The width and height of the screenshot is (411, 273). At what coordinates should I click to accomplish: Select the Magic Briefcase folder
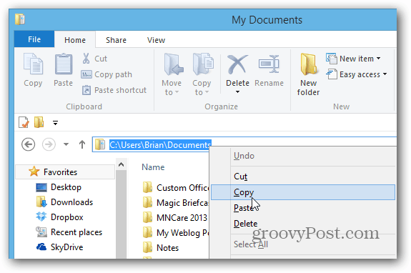pos(176,203)
